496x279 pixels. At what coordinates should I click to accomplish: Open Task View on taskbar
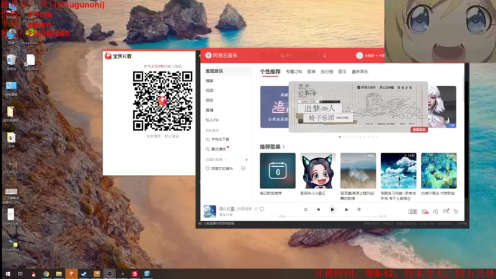(20, 274)
